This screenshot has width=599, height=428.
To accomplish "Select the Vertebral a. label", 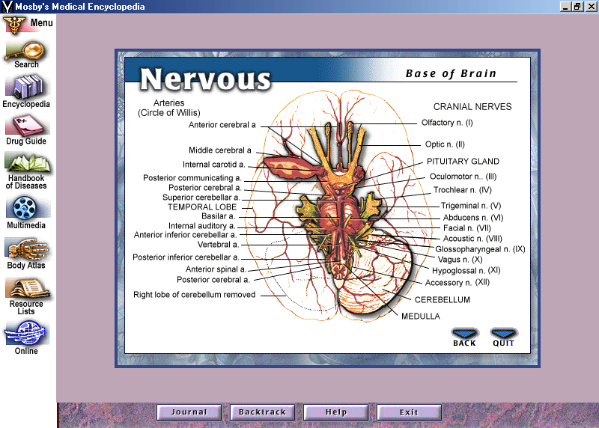I will pyautogui.click(x=218, y=245).
